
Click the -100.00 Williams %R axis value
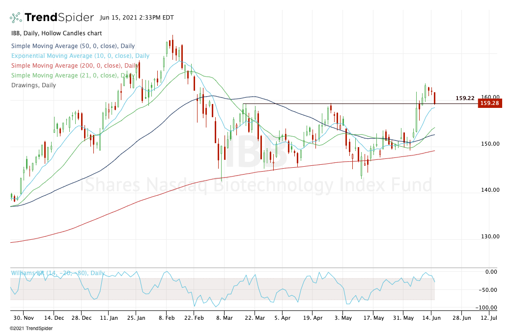tap(486, 307)
